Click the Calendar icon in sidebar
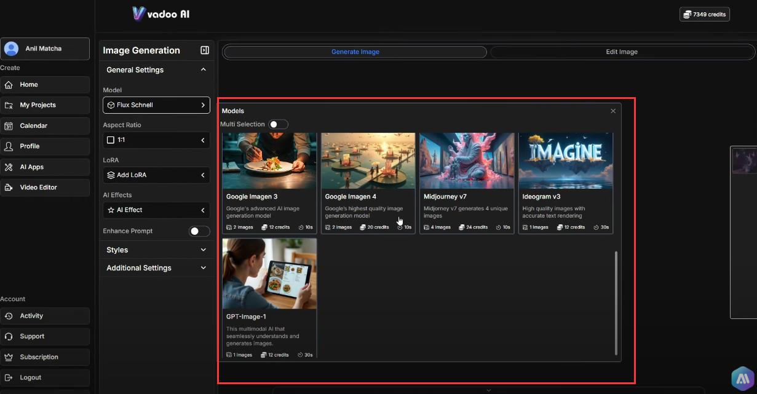Image resolution: width=757 pixels, height=394 pixels. pos(9,126)
